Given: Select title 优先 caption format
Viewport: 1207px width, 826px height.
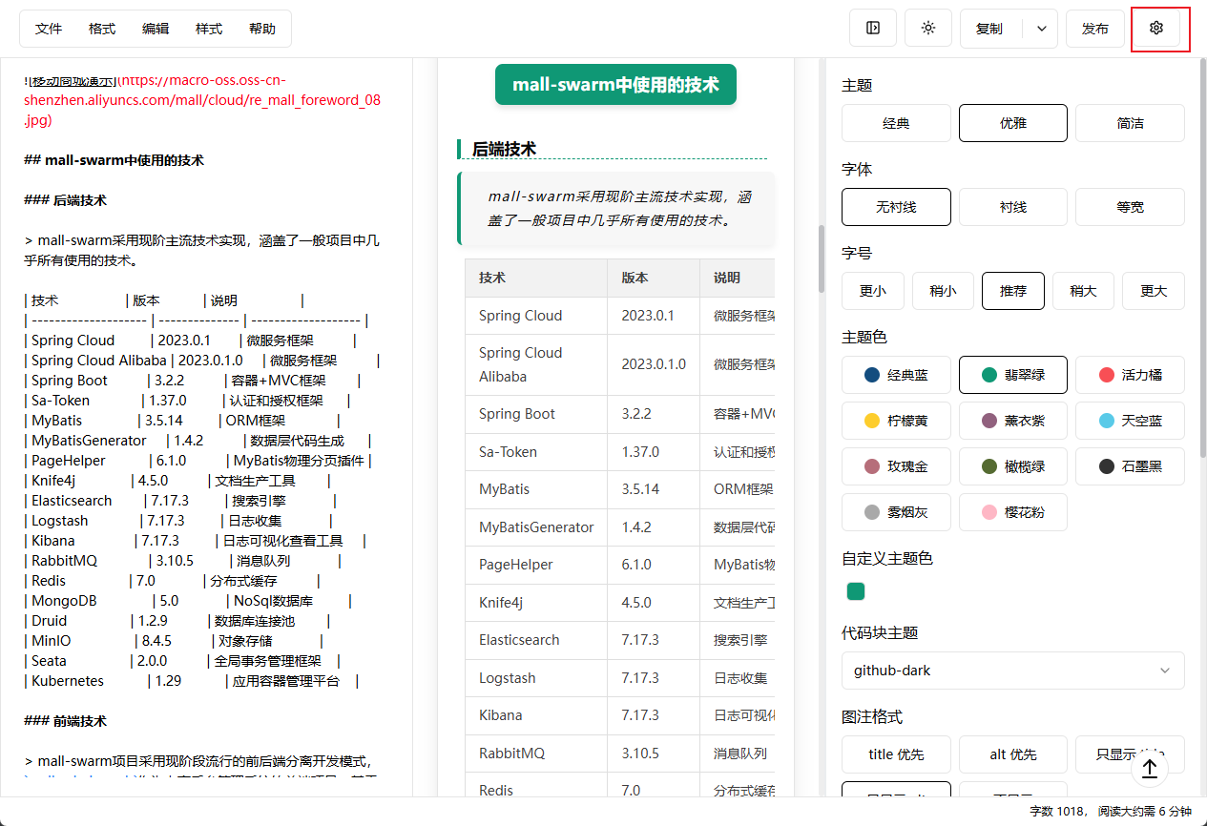Looking at the screenshot, I should click(897, 754).
